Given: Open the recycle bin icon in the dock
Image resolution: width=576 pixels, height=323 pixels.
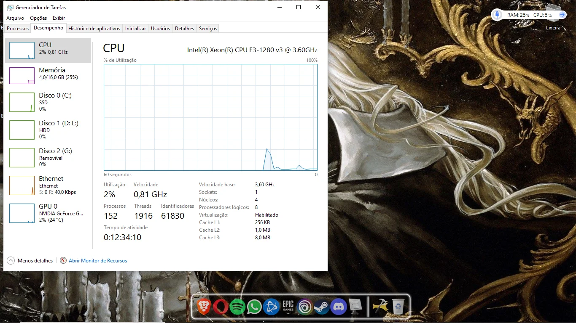Looking at the screenshot, I should point(398,307).
